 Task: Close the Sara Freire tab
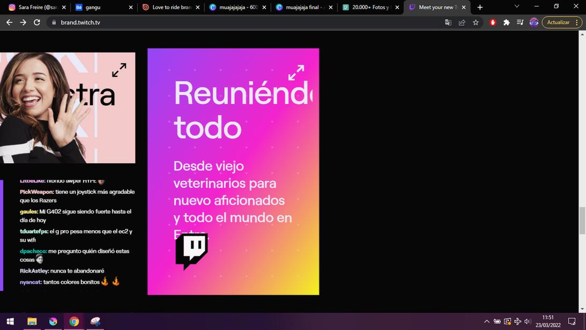[x=64, y=7]
